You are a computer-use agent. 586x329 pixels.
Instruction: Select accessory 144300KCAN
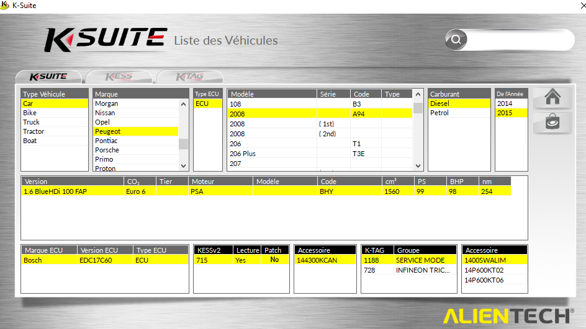coord(325,260)
